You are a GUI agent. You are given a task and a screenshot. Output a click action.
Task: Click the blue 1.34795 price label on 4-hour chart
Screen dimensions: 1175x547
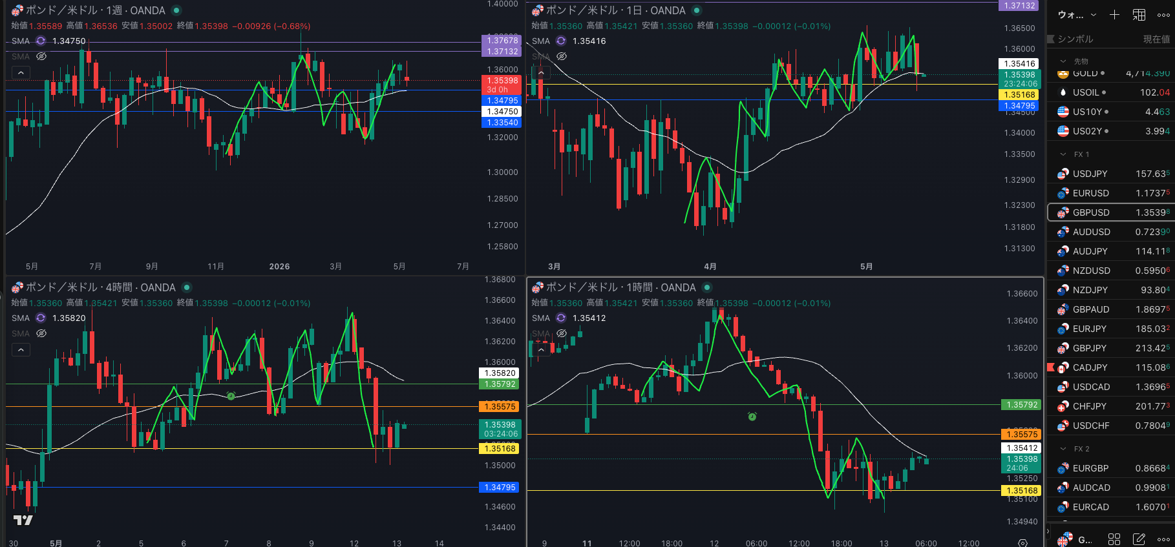(x=500, y=488)
